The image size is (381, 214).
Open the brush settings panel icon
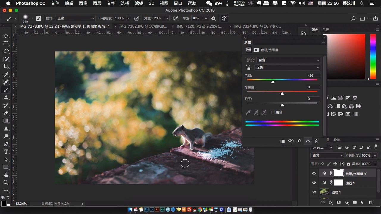pos(38,18)
